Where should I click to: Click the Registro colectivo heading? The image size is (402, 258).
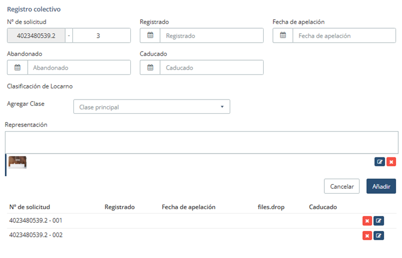34,9
